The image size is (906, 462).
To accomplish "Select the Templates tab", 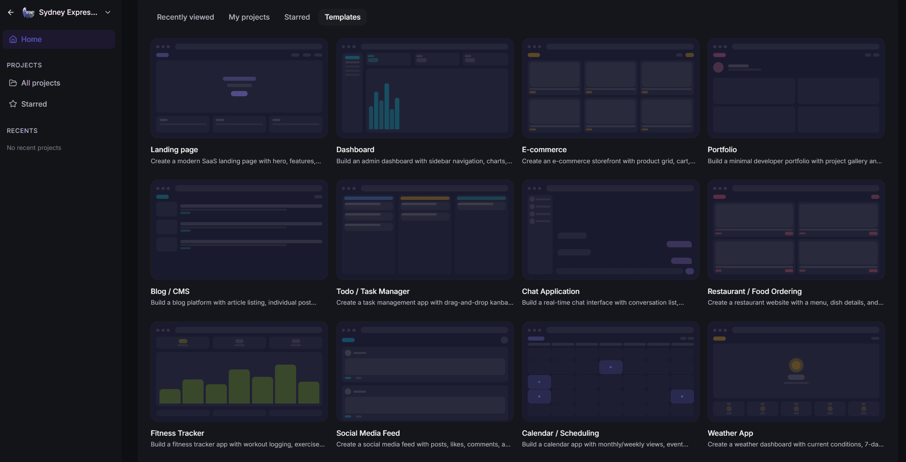I will 342,17.
